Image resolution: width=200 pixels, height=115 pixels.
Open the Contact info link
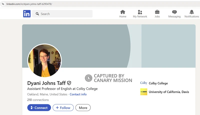pos(78,94)
